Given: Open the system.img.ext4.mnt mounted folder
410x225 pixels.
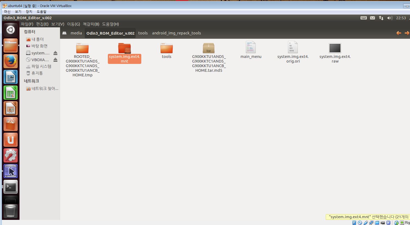Looking at the screenshot, I should tap(124, 48).
